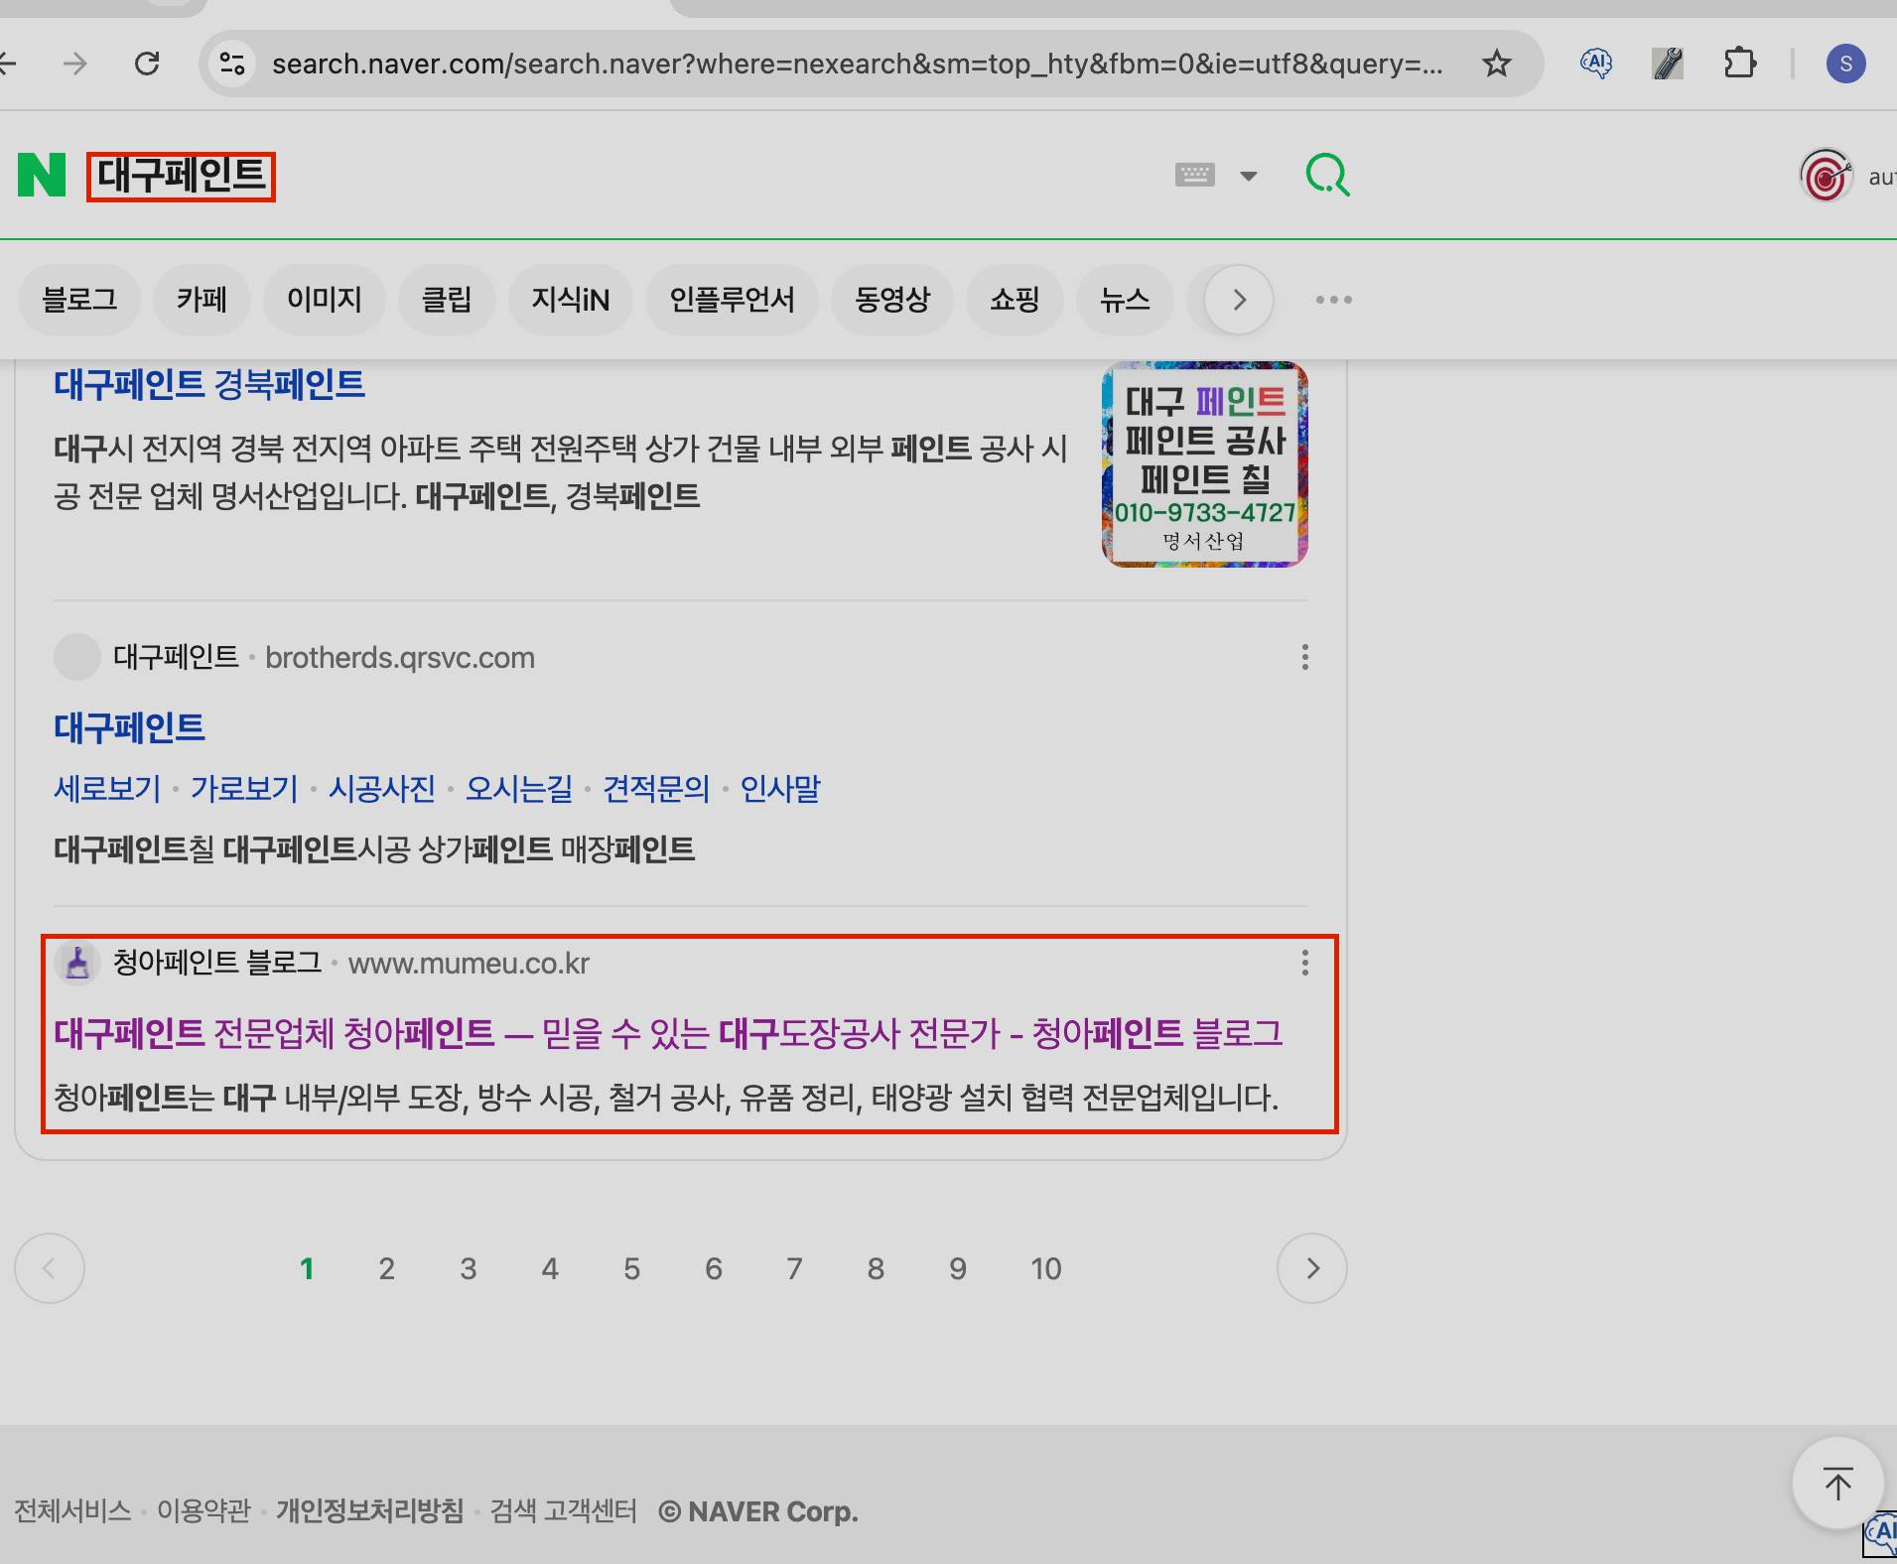Switch to the 인플루언서 tab

point(732,300)
